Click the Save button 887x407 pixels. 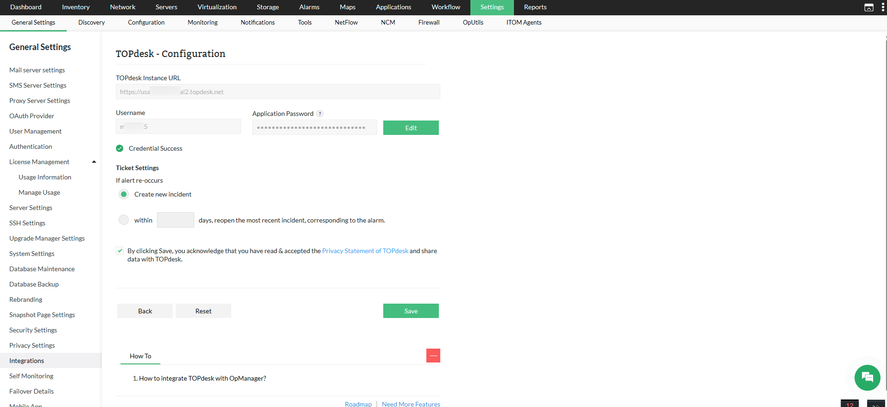click(411, 311)
